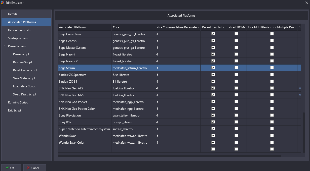Uncheck Default Emulator for Sega Game Gear
The width and height of the screenshot is (310, 171).
click(x=213, y=34)
